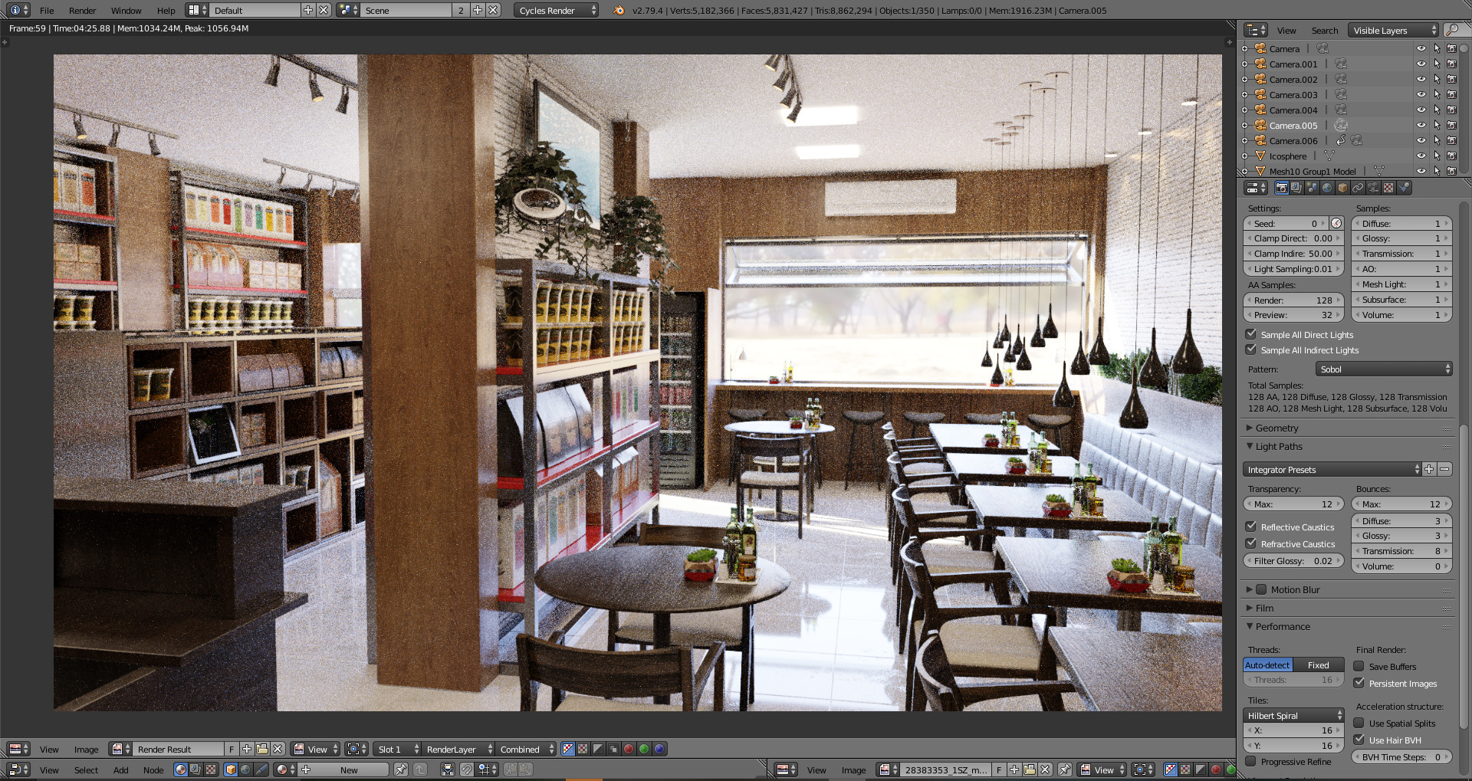Viewport: 1472px width, 781px height.
Task: Select the Texture node type icon in node editor
Action: [x=209, y=769]
